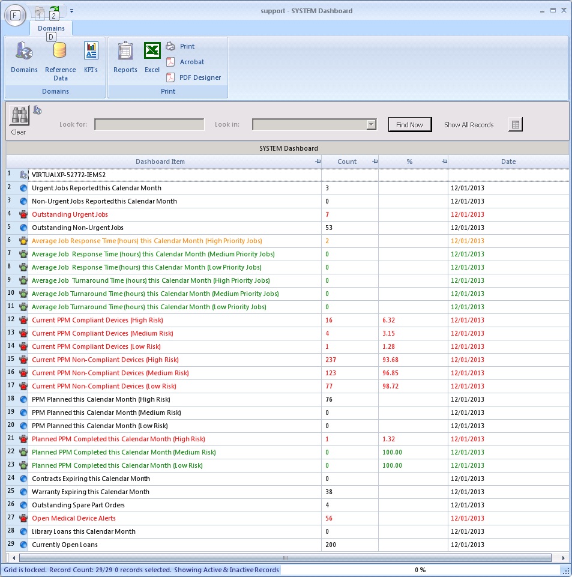This screenshot has height=577, width=572.
Task: Open the quick access toolbar customize arrow
Action: (72, 11)
